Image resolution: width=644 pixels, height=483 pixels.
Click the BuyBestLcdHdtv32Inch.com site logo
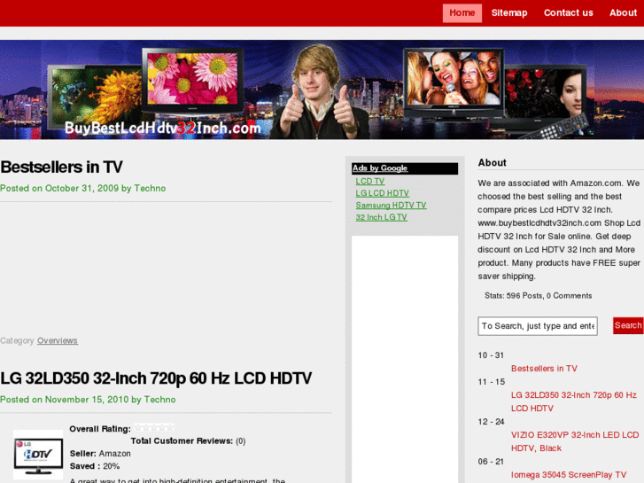163,128
